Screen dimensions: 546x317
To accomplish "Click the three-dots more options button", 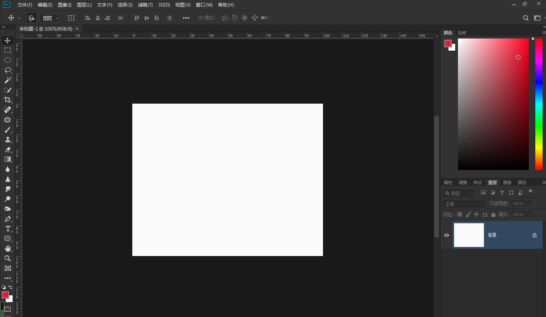I will [186, 18].
